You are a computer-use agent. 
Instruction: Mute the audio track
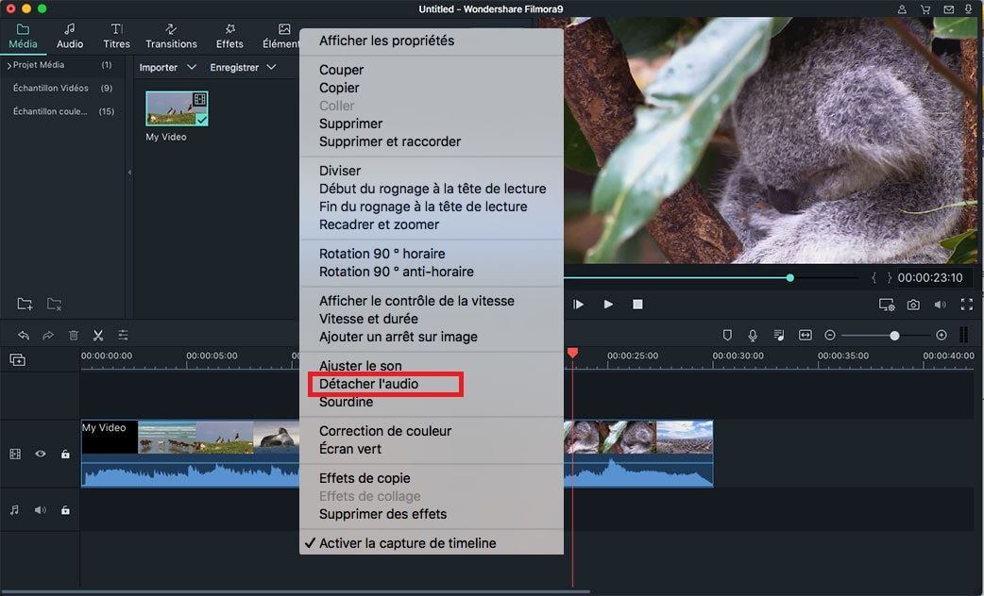(x=41, y=510)
